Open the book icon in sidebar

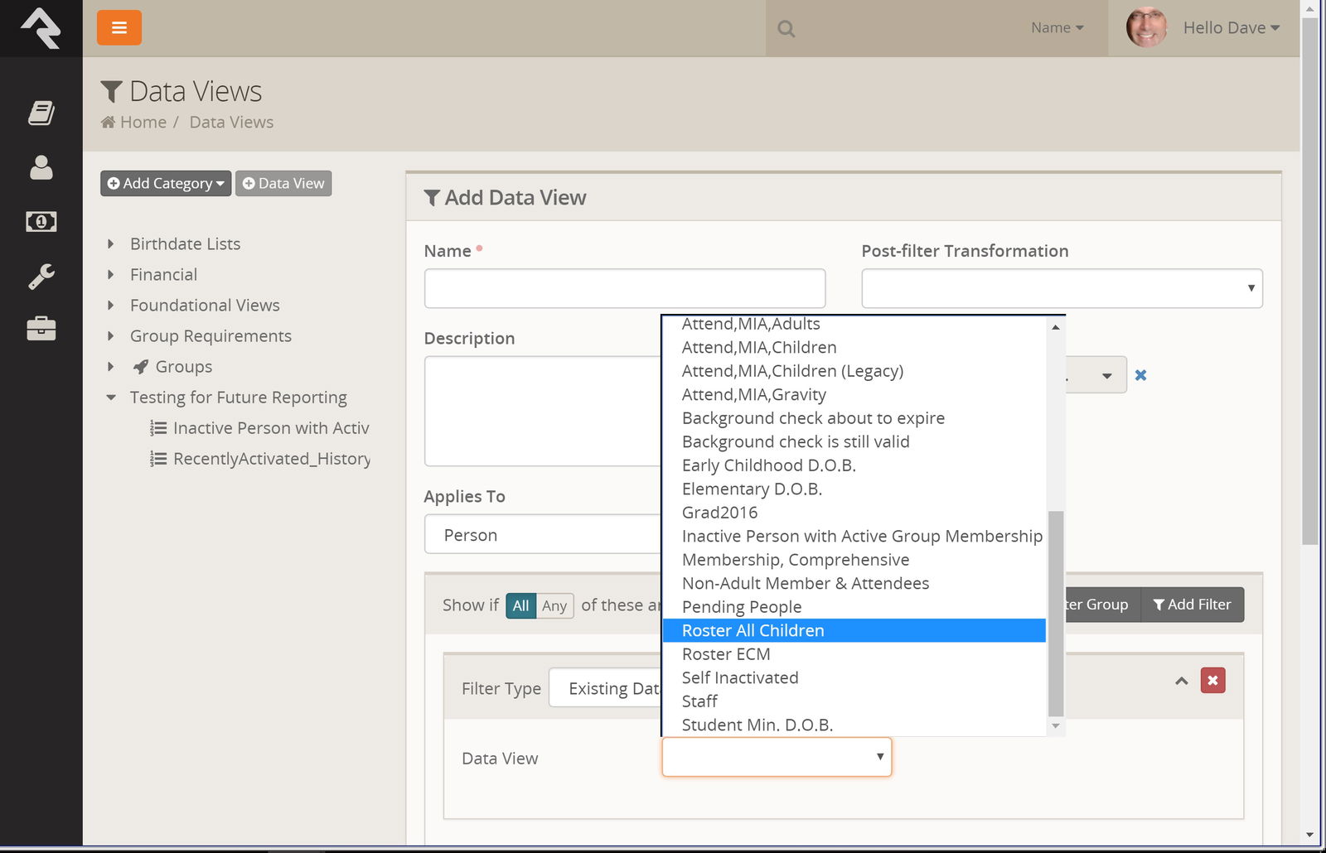point(41,113)
